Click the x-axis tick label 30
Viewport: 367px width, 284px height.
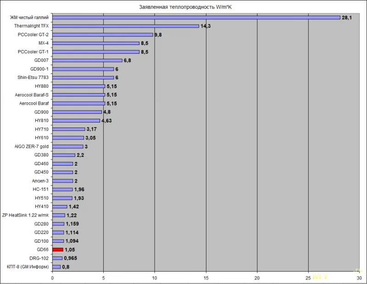coord(359,278)
